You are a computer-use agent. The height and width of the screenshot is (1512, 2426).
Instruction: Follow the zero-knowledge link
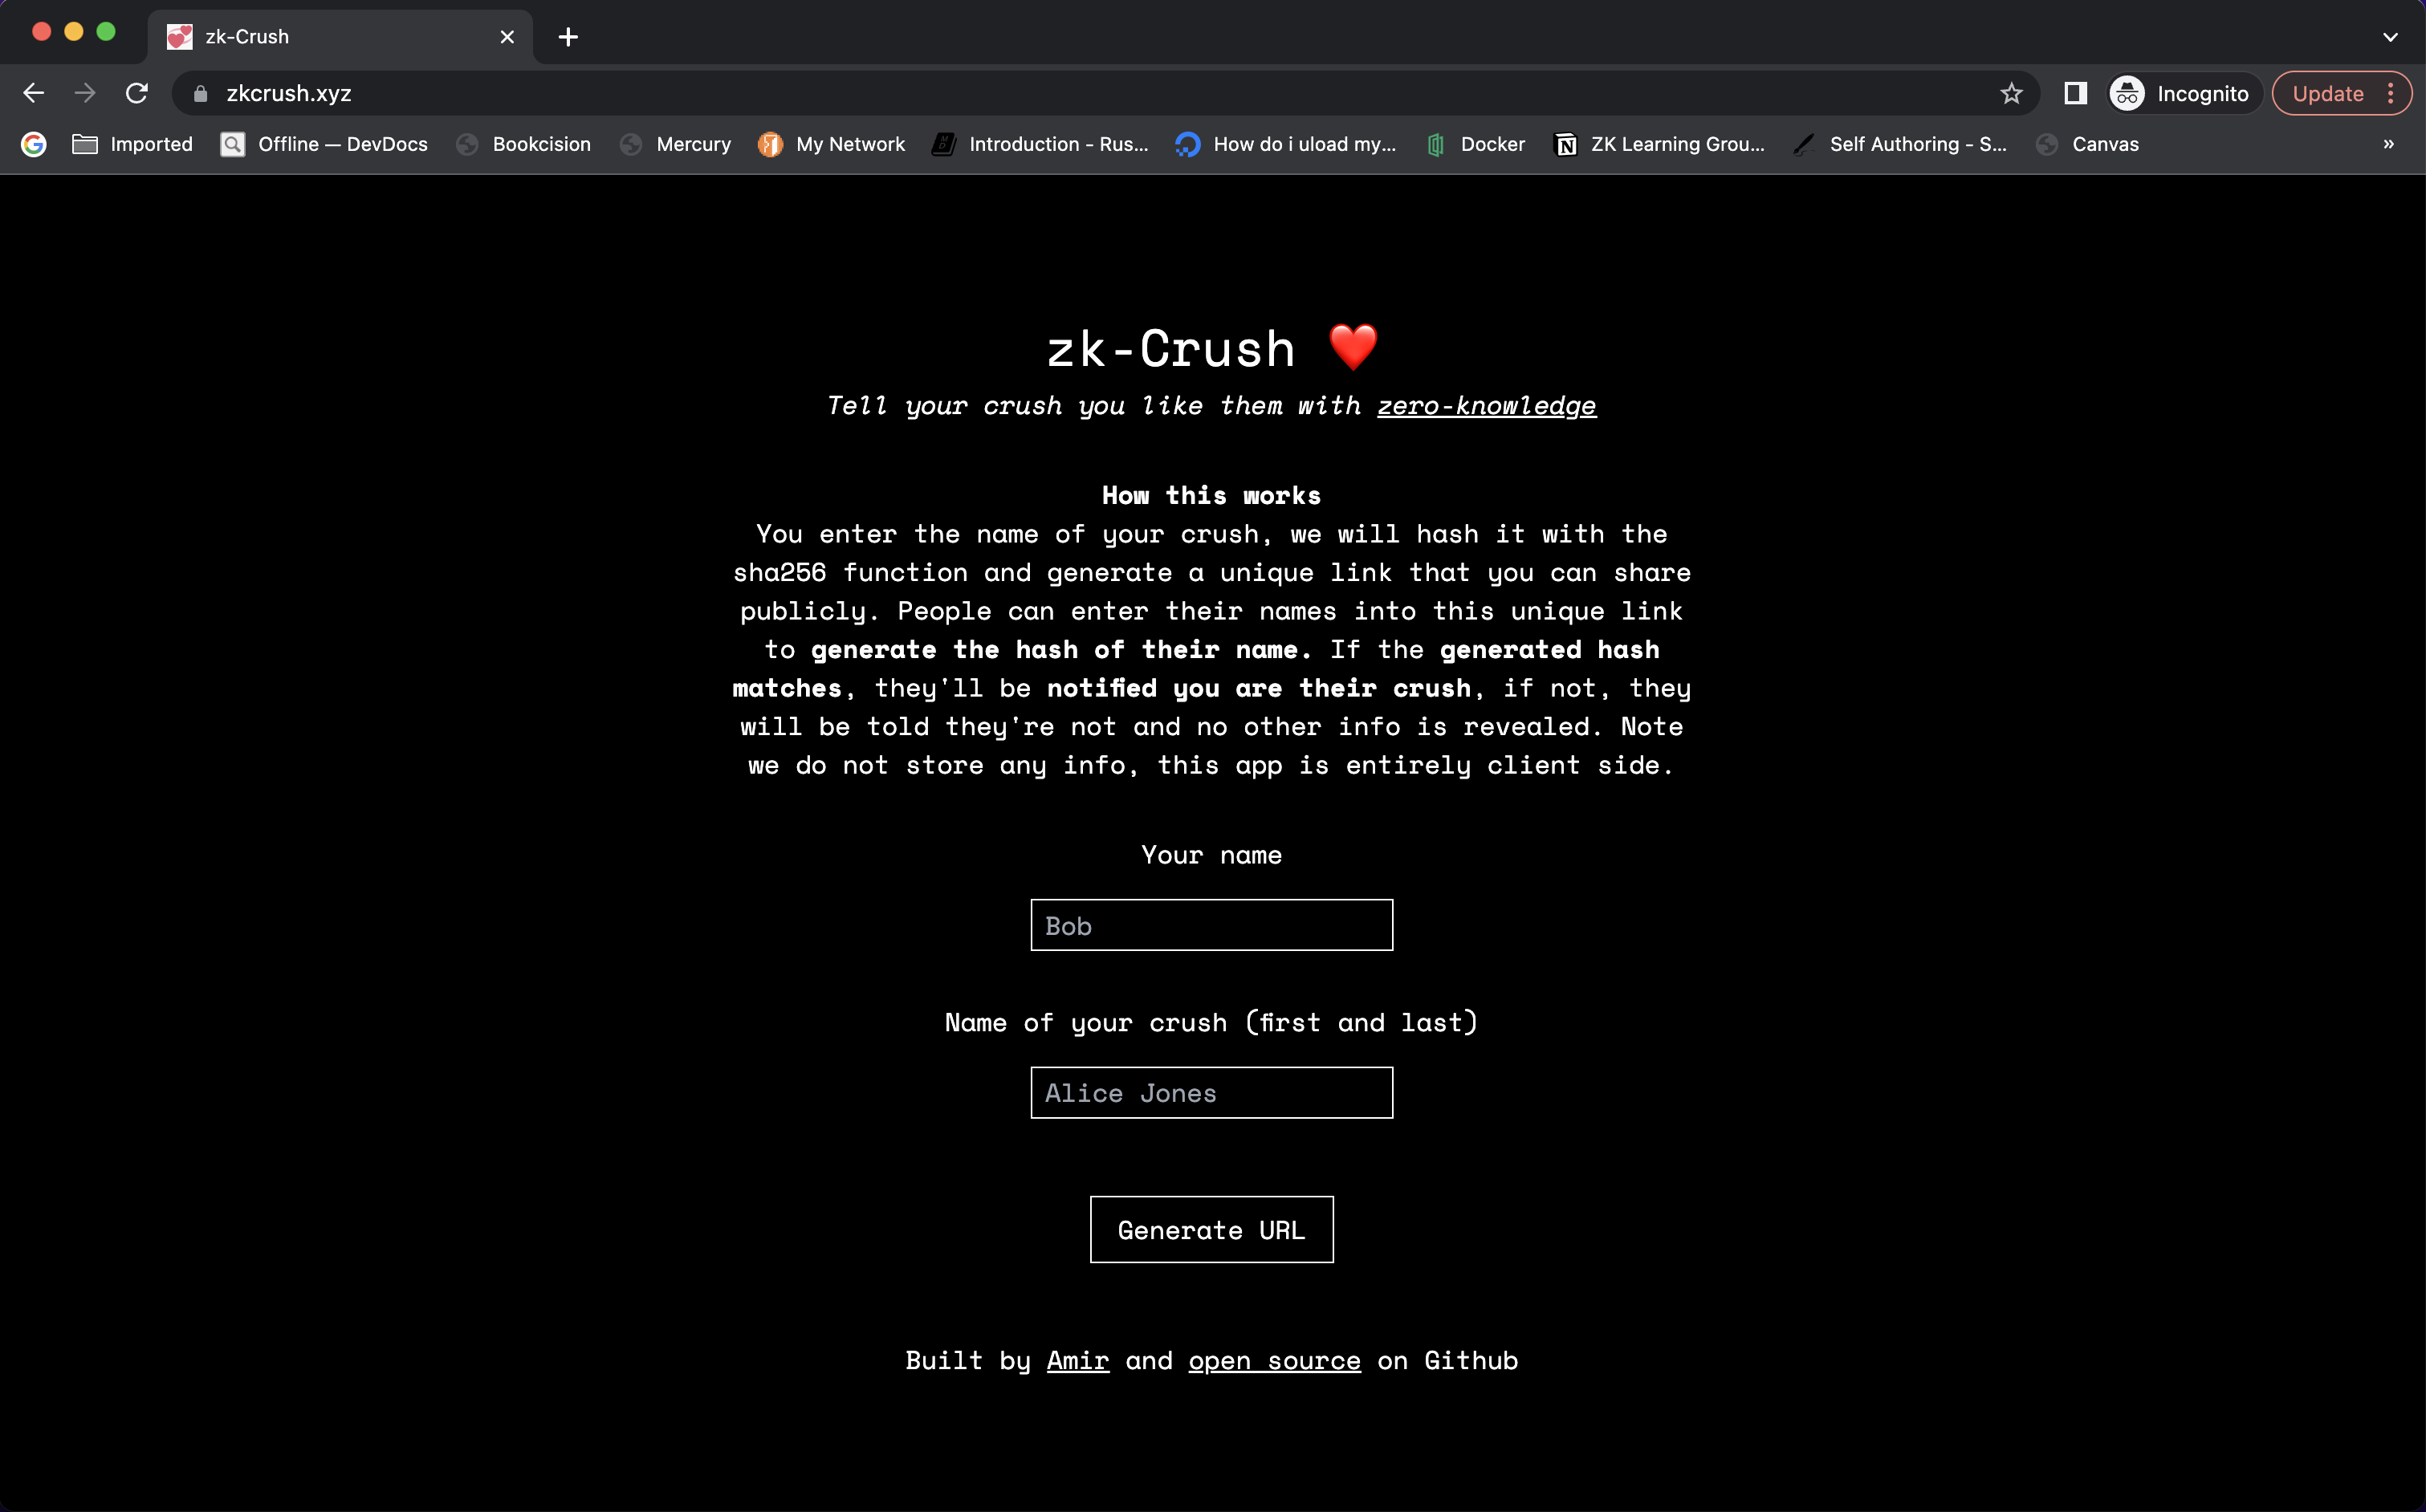(1486, 405)
